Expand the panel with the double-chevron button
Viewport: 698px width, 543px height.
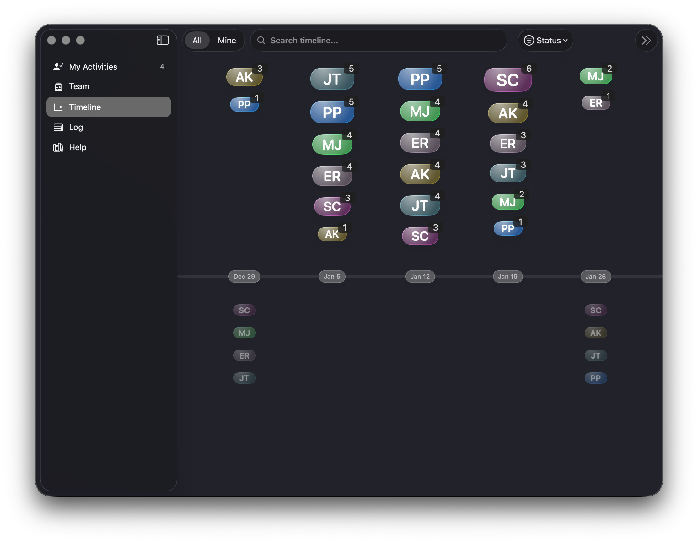pos(646,40)
